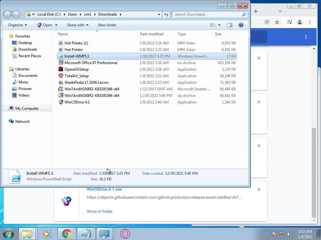Open Chrome's profile avatar icon

click(299, 22)
